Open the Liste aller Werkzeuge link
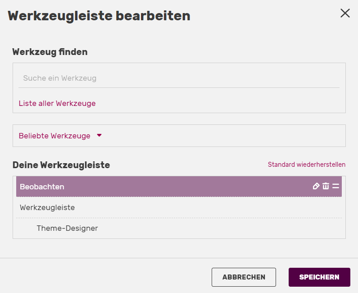Image resolution: width=358 pixels, height=293 pixels. [57, 103]
